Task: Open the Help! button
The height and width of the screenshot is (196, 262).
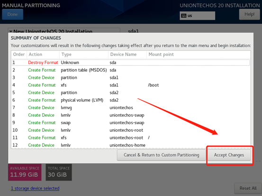Action: [250, 14]
